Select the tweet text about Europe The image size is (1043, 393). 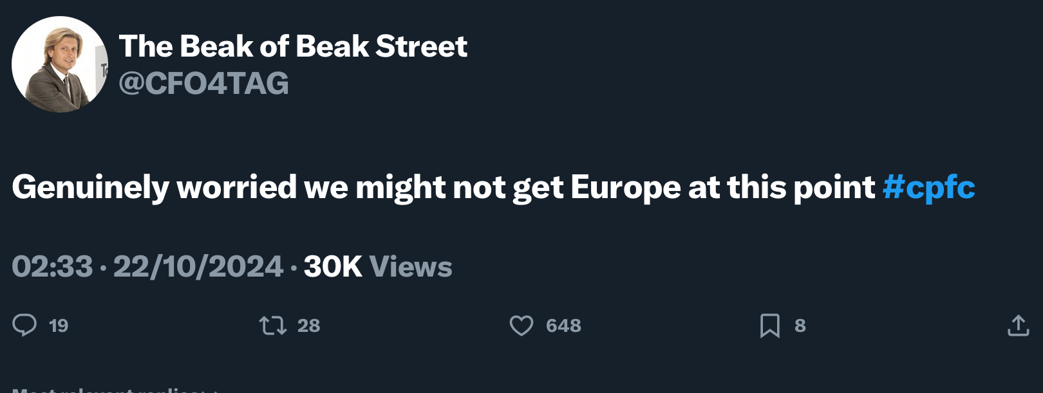click(x=493, y=187)
